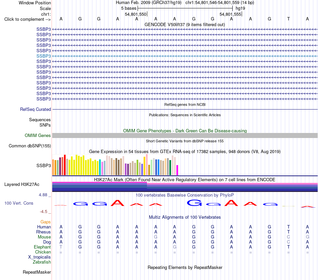Click the faded C base in Mouse row
Screen dimensions: 318x280
pos(289,237)
